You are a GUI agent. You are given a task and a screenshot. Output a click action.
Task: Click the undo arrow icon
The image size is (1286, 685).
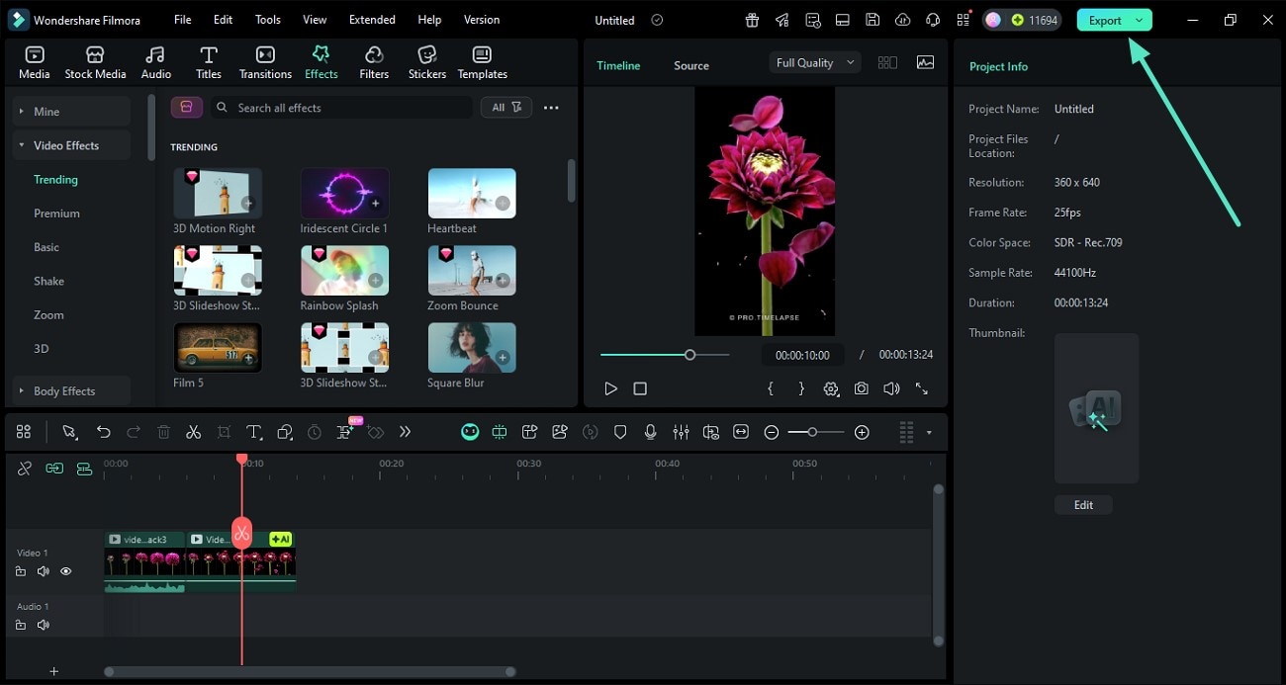pyautogui.click(x=103, y=432)
